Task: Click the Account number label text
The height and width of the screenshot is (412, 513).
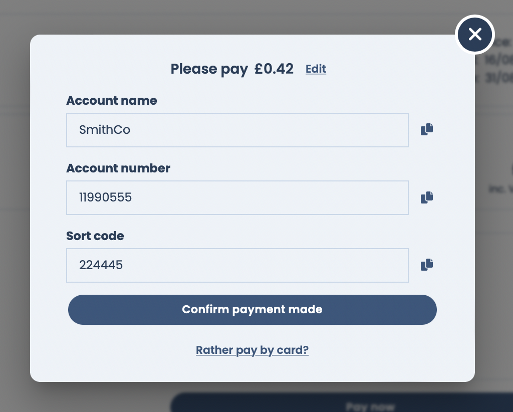Action: point(118,168)
